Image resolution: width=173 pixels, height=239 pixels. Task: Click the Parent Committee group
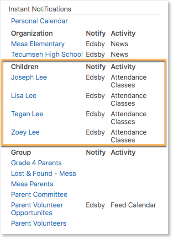[39, 195]
